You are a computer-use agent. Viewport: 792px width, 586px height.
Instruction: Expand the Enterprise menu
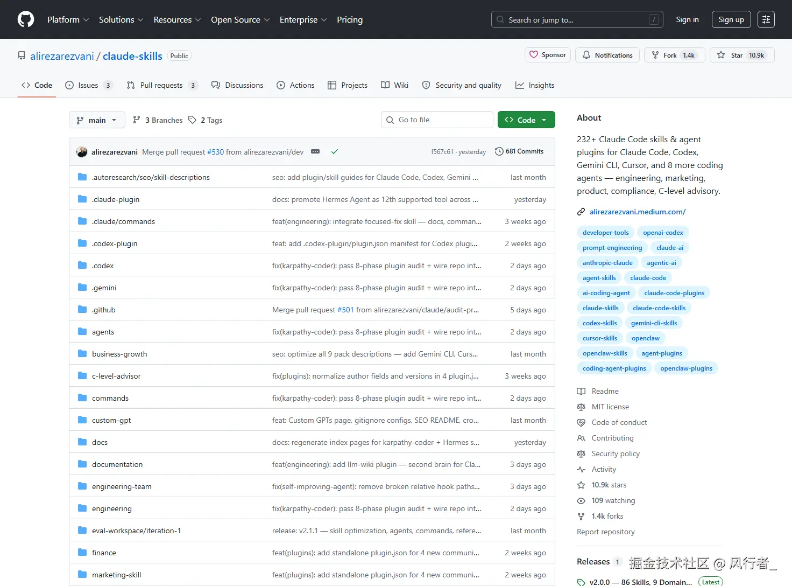click(x=303, y=19)
